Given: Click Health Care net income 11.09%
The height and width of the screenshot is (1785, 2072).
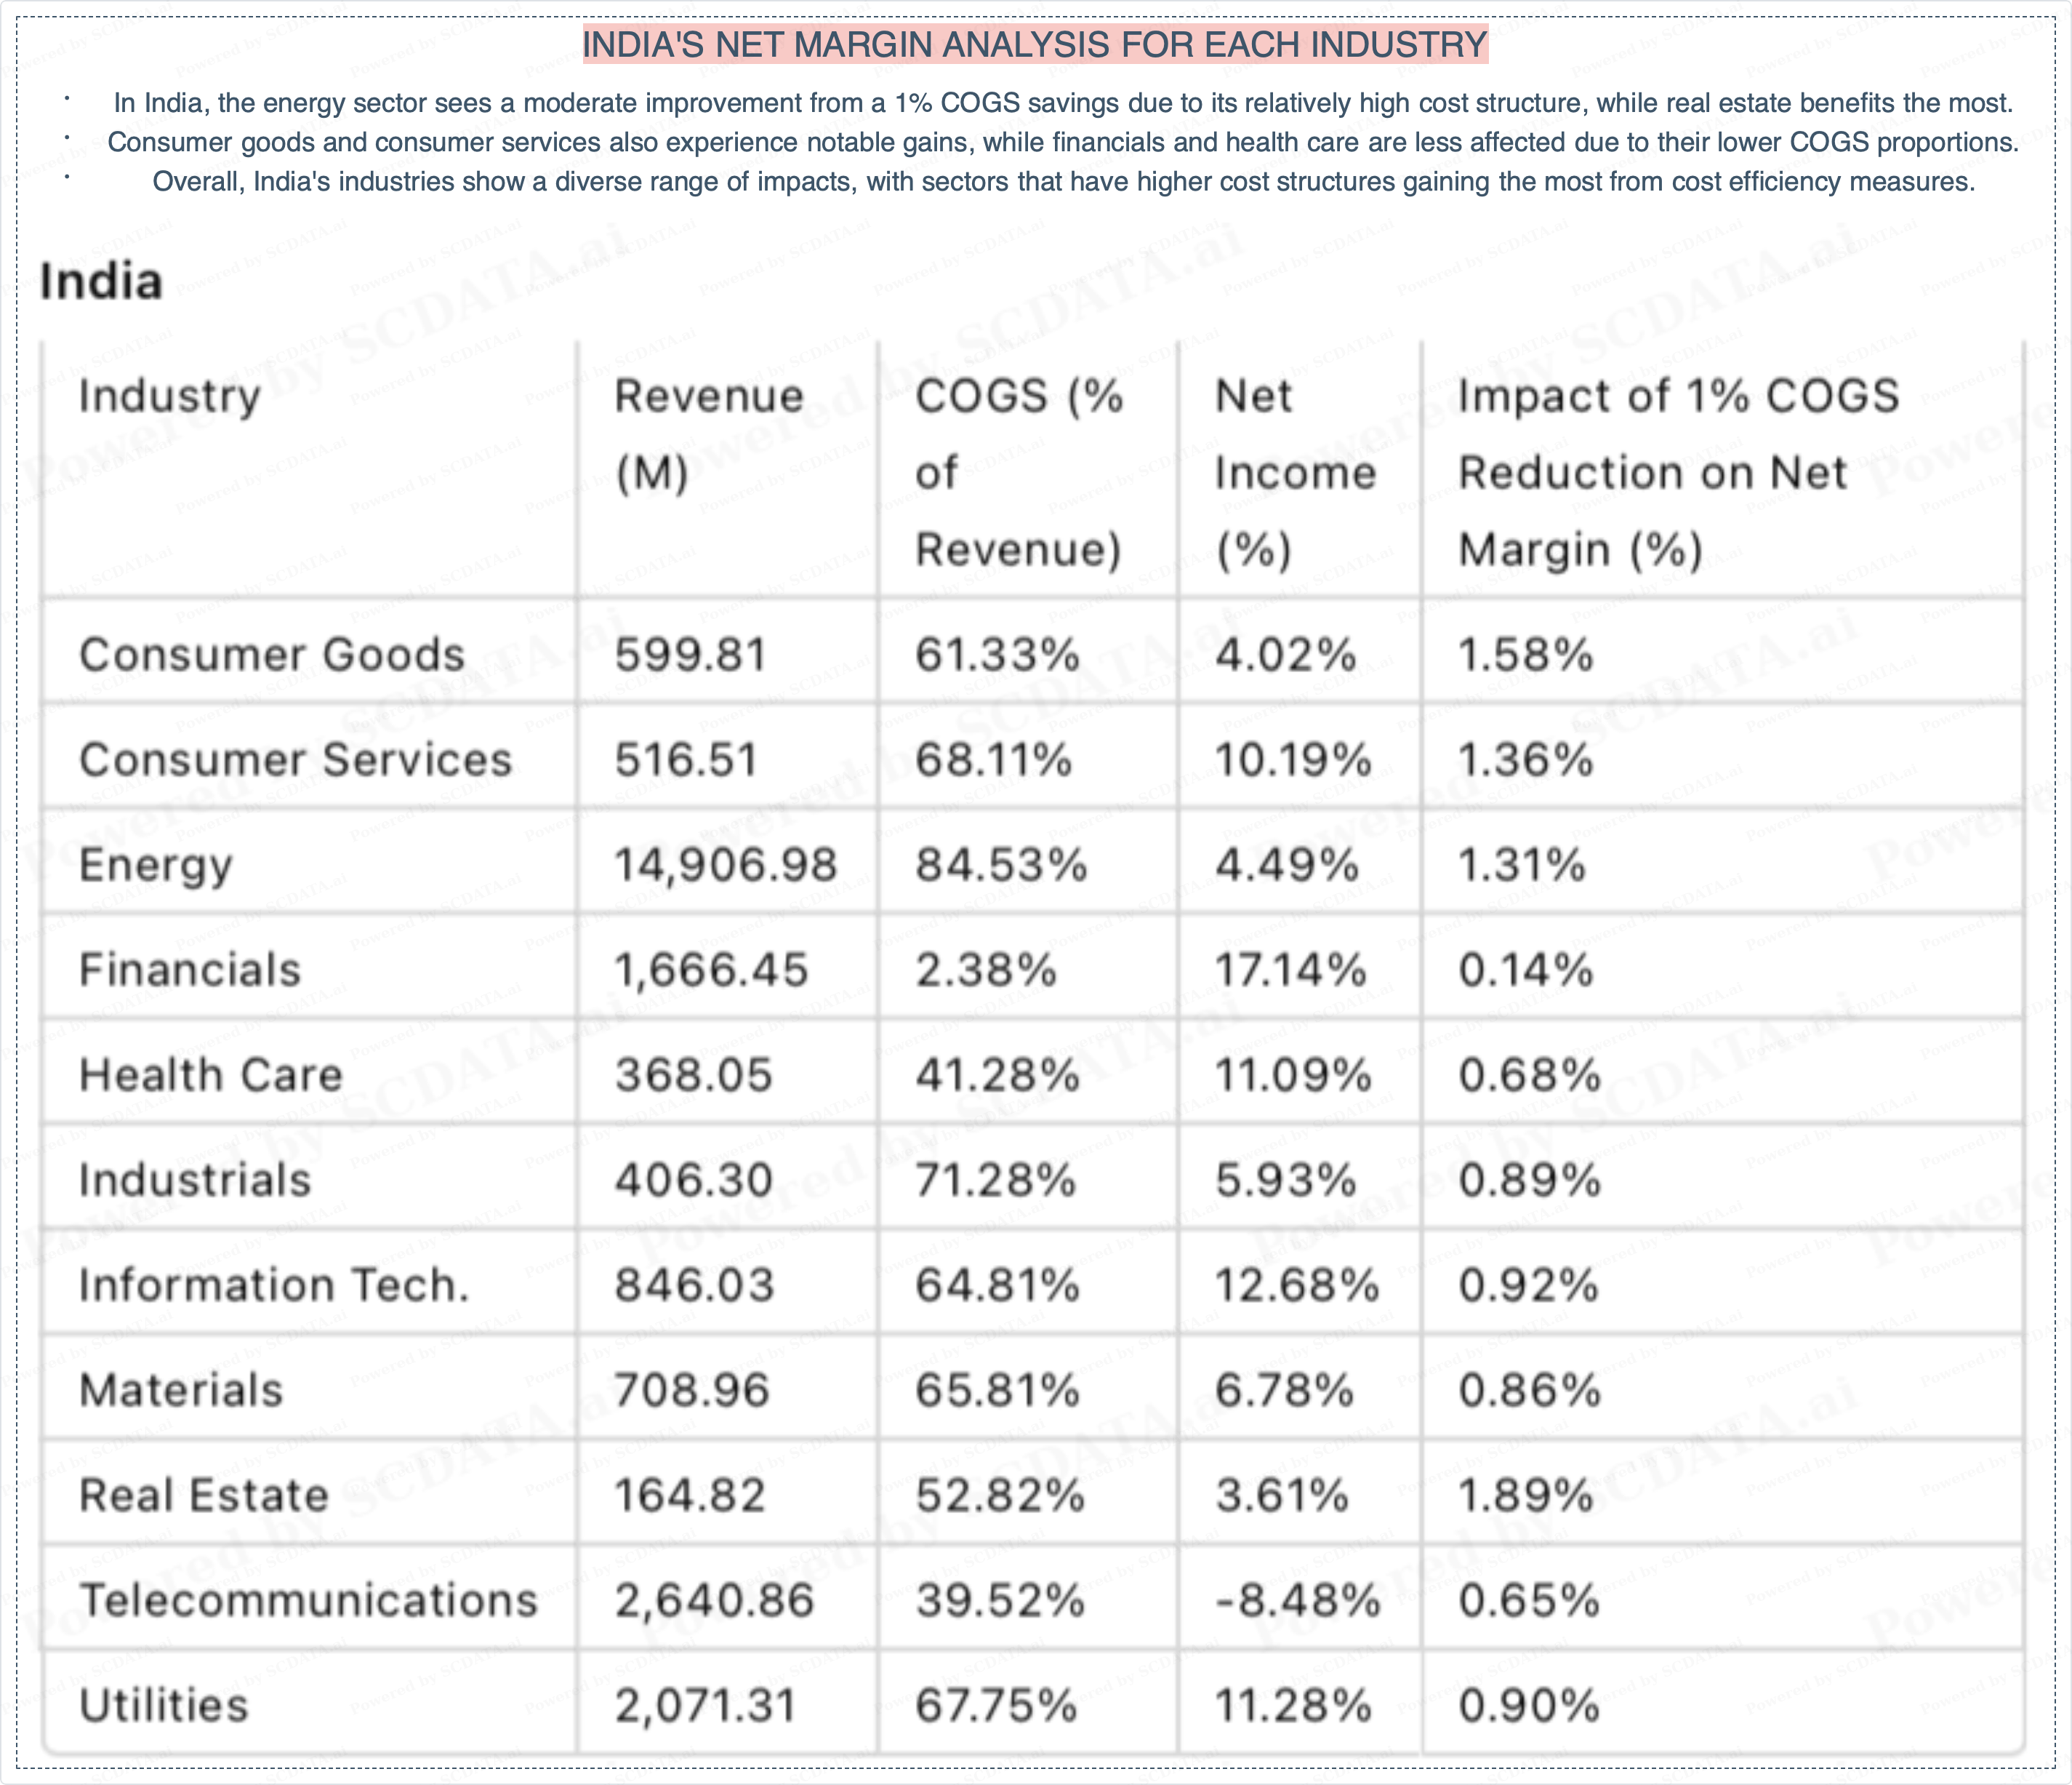Looking at the screenshot, I should point(1293,1076).
